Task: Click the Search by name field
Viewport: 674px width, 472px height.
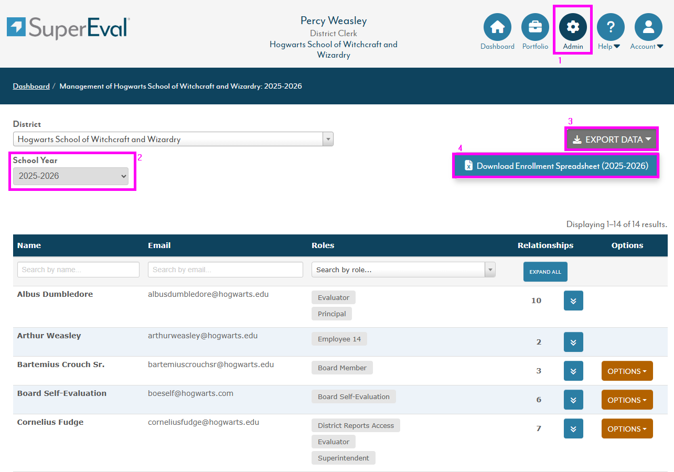Action: coord(78,270)
